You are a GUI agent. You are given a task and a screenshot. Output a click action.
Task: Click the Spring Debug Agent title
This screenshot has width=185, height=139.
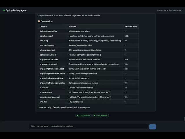click(16, 10)
